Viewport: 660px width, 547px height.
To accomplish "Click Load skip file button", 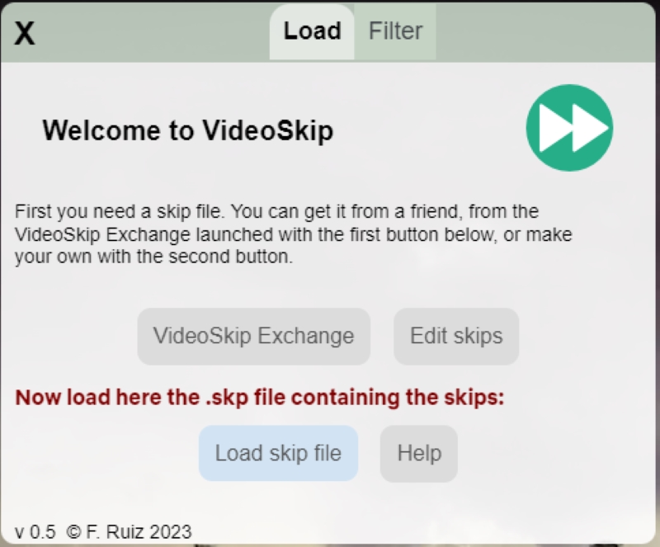I will [x=278, y=453].
